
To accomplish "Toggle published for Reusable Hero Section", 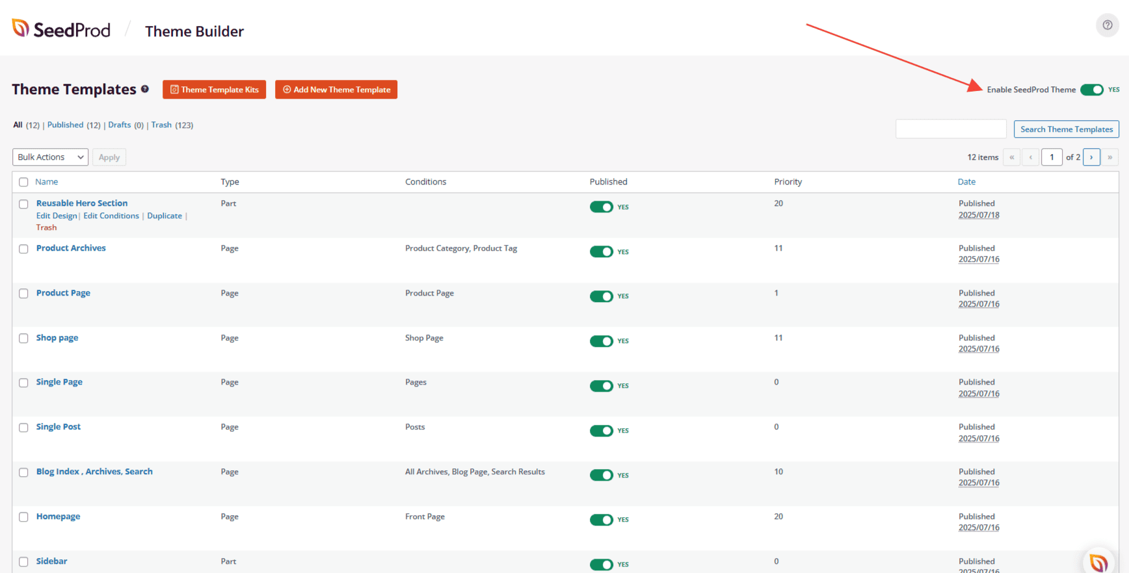I will click(602, 207).
